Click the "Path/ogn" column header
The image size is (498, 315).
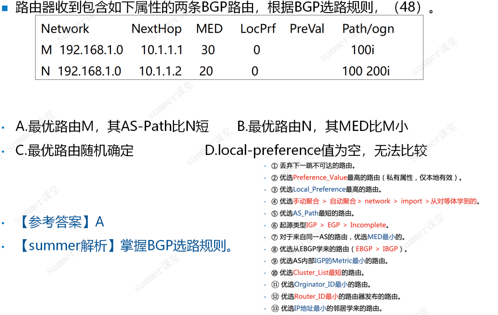(368, 29)
